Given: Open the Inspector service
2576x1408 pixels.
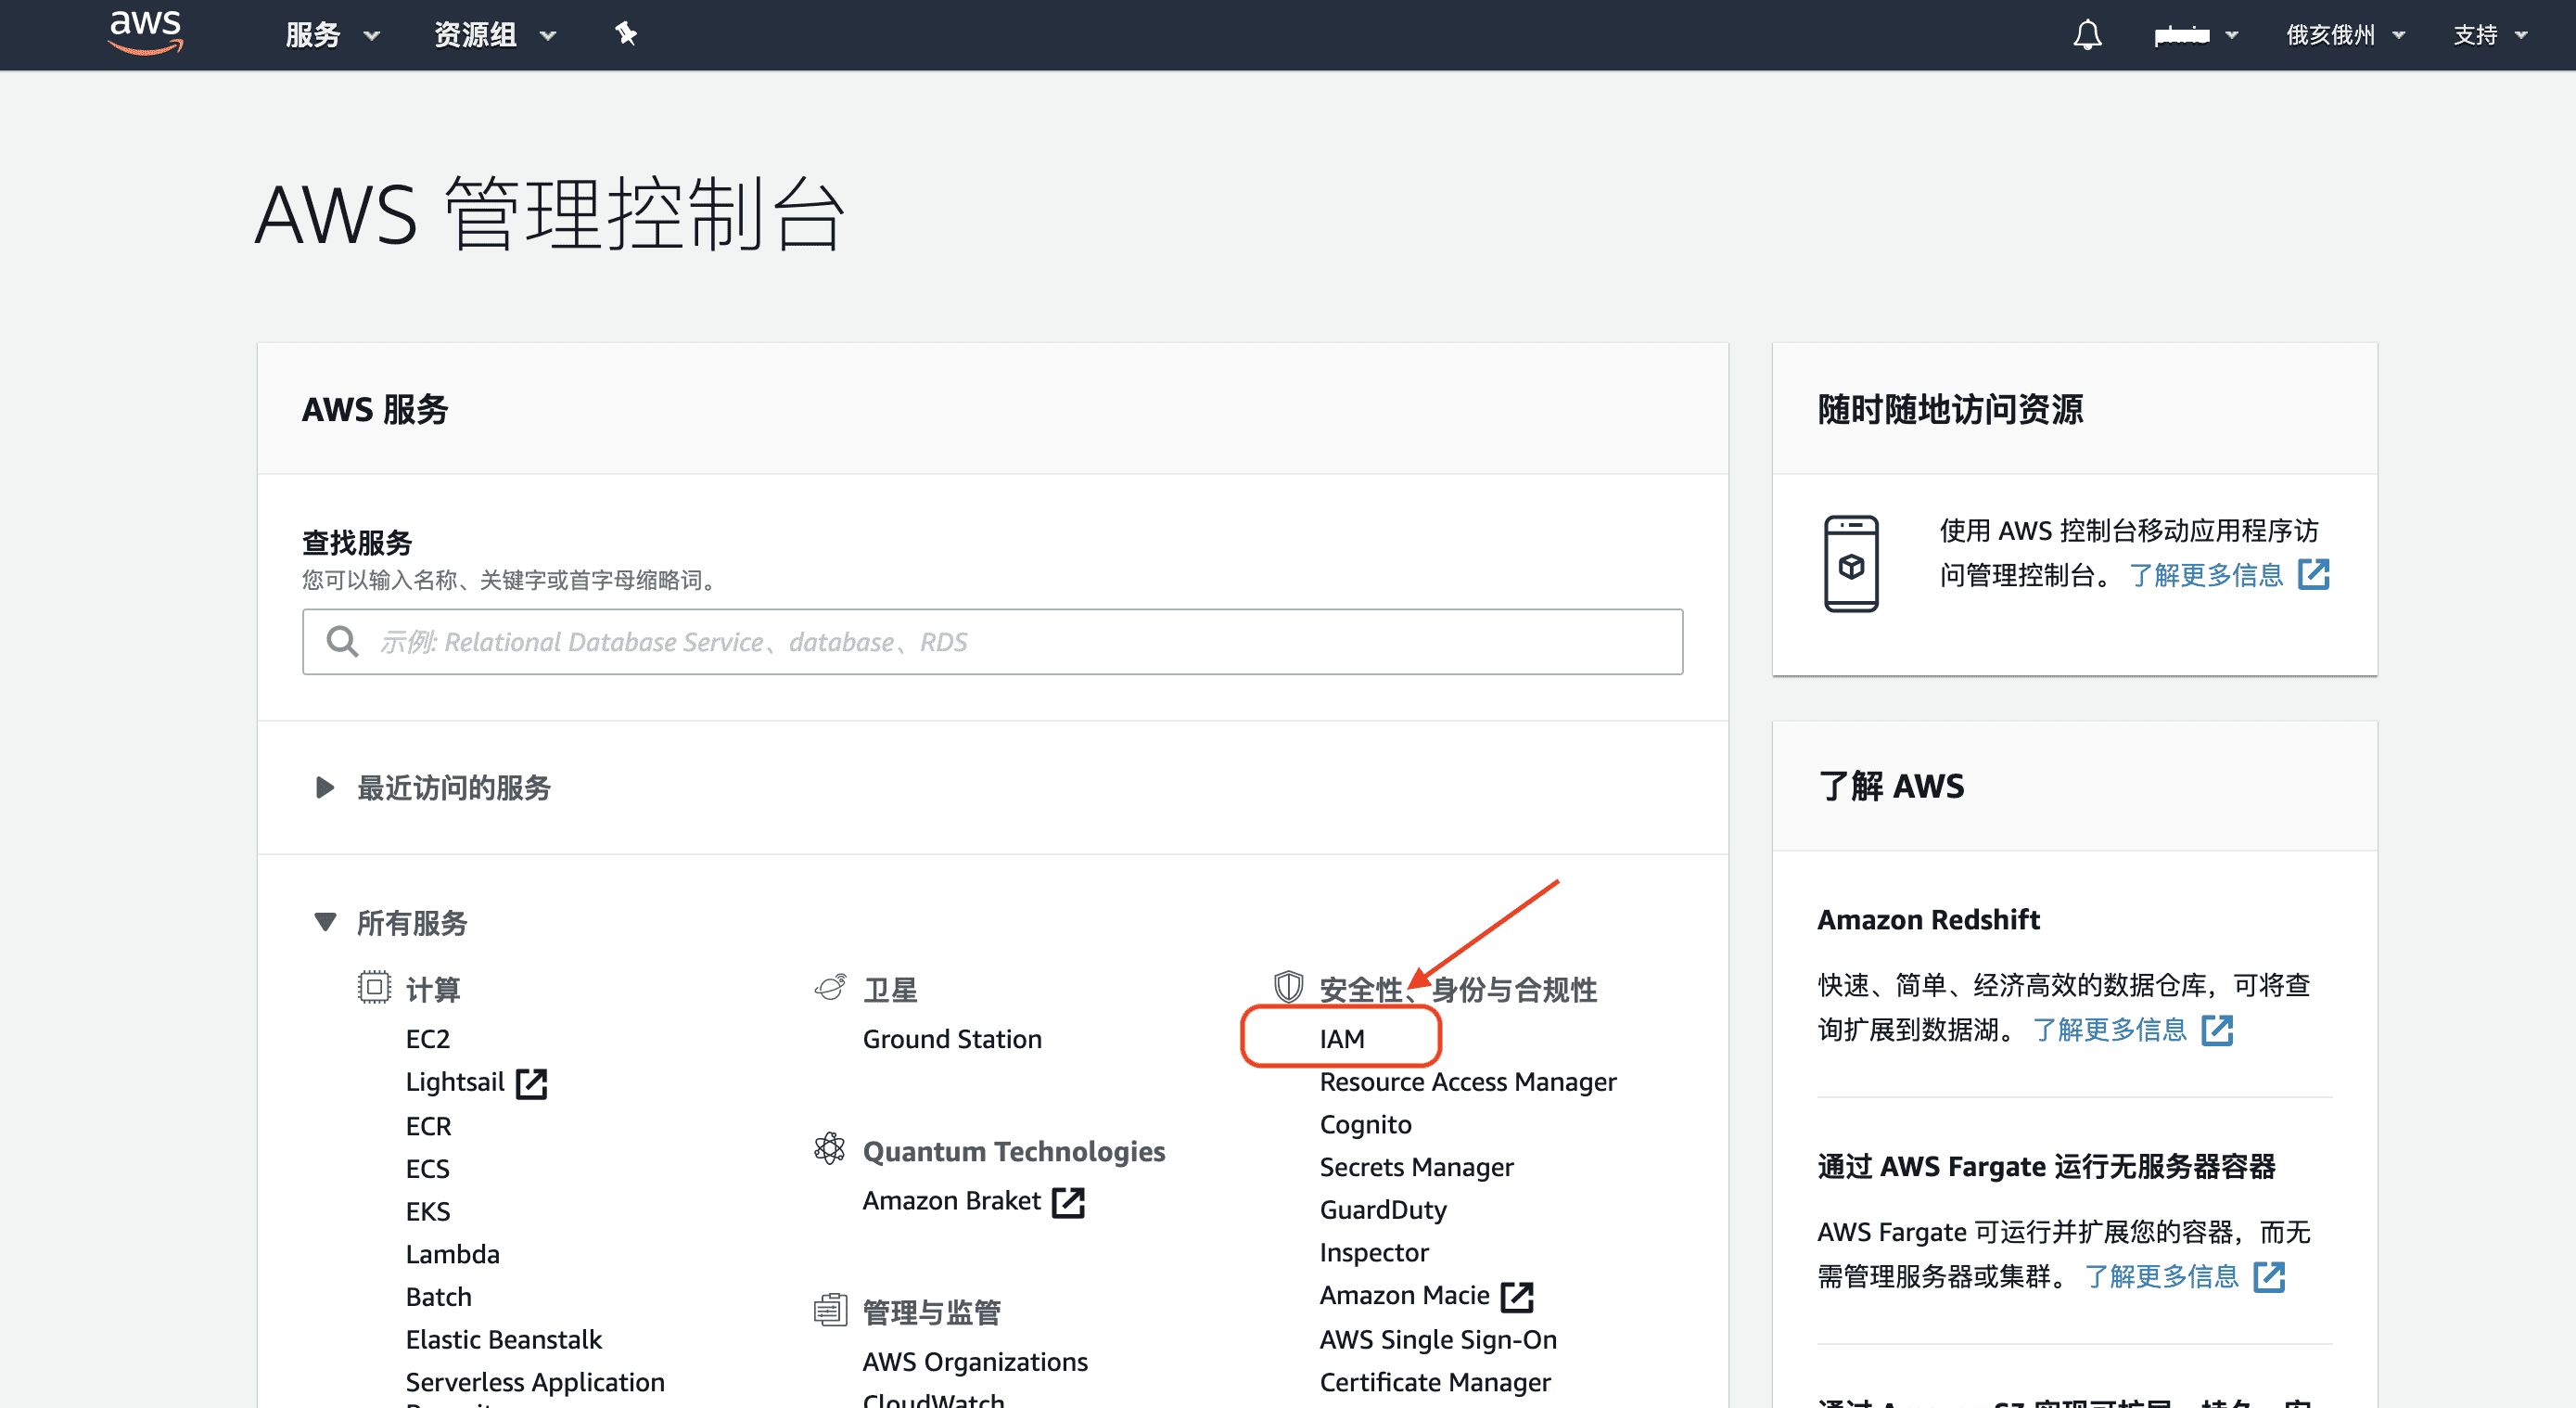Looking at the screenshot, I should tap(1374, 1253).
